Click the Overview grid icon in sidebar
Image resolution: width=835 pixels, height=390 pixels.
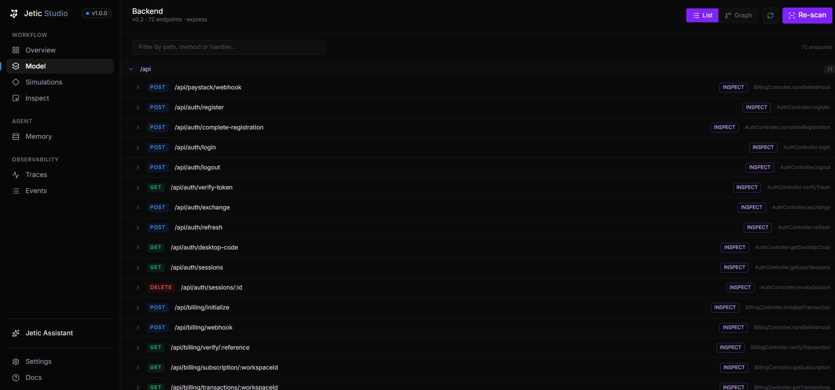[x=16, y=50]
